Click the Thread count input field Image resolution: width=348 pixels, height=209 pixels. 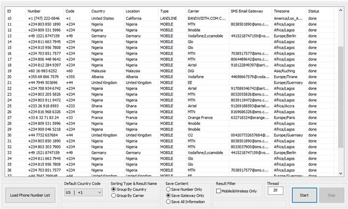tap(275, 190)
